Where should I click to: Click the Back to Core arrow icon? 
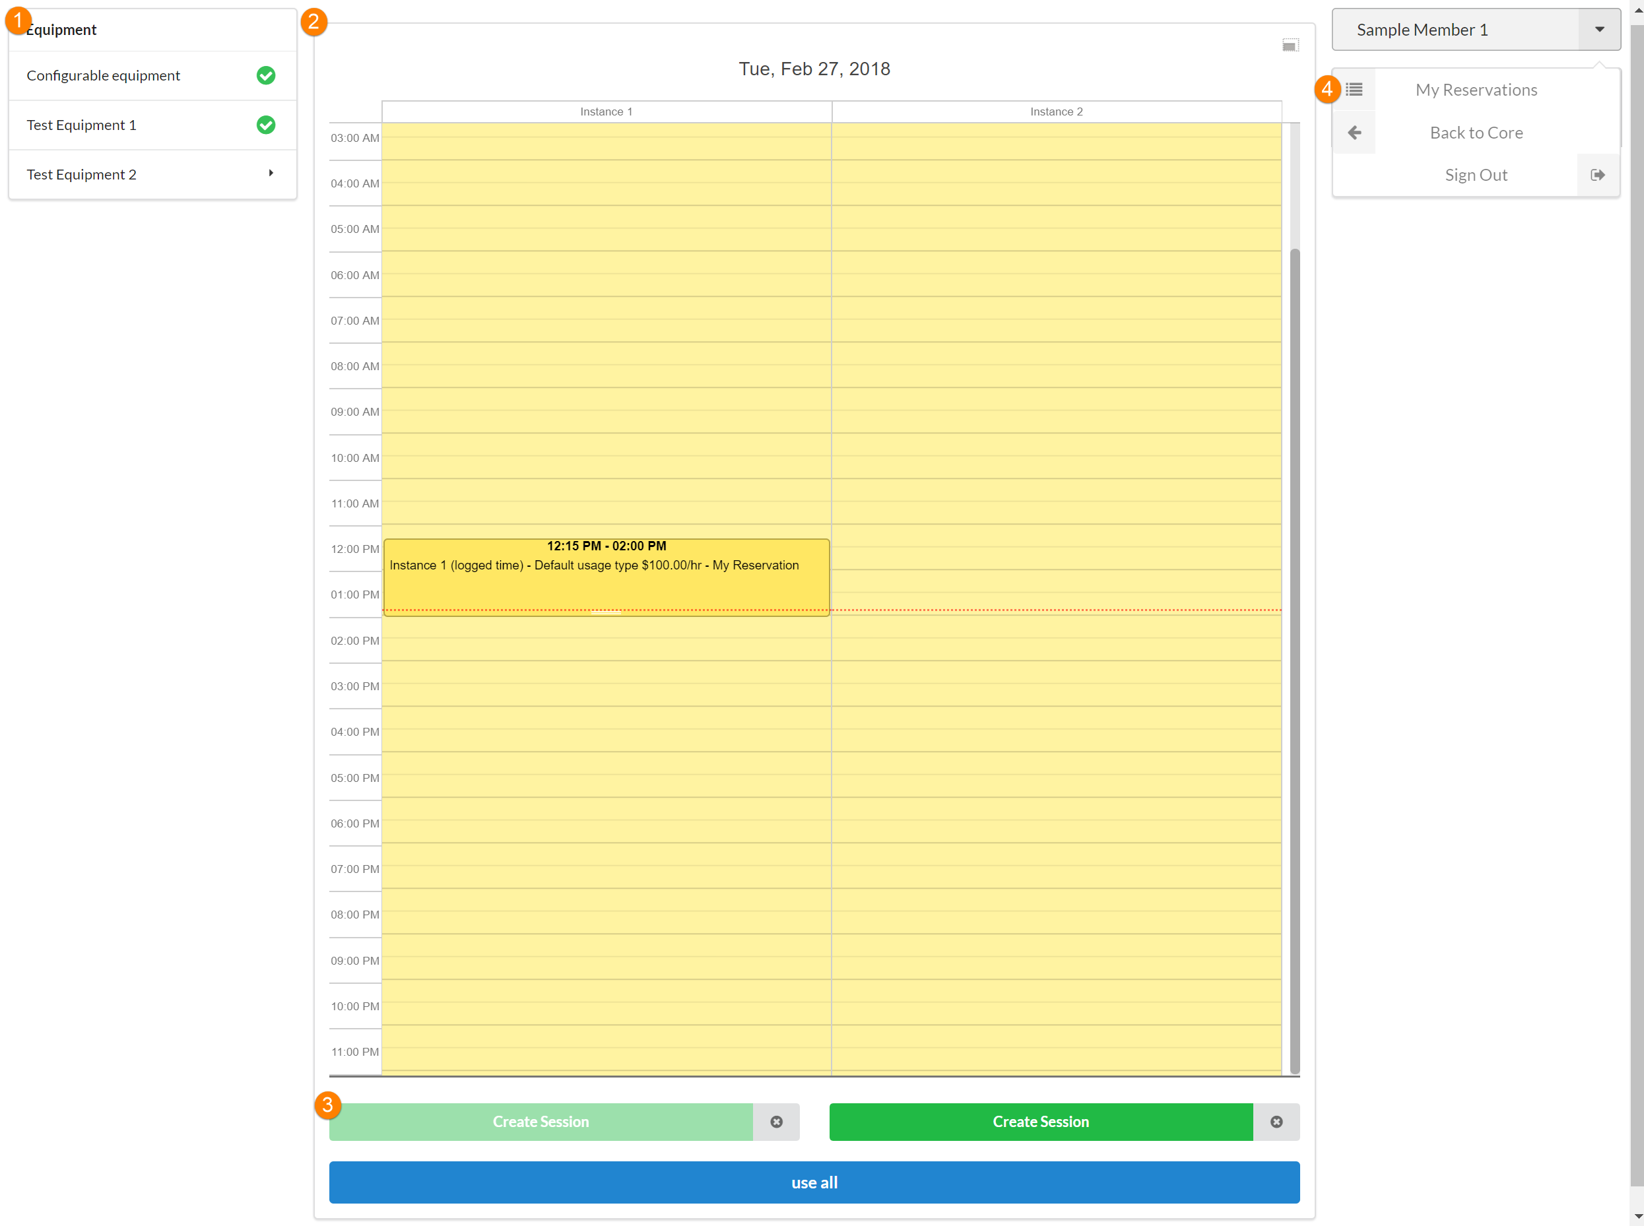[x=1354, y=133]
